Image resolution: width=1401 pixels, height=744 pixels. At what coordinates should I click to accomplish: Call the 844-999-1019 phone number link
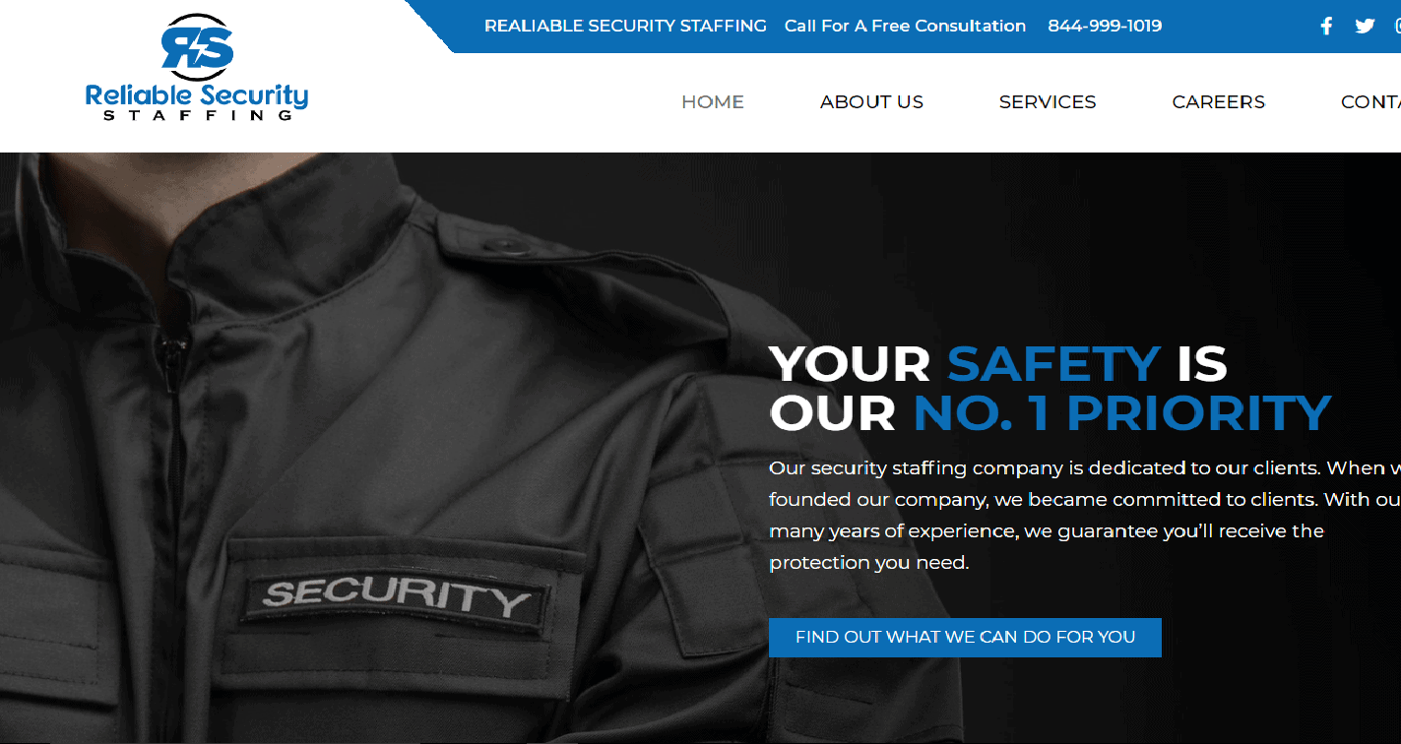(1105, 27)
